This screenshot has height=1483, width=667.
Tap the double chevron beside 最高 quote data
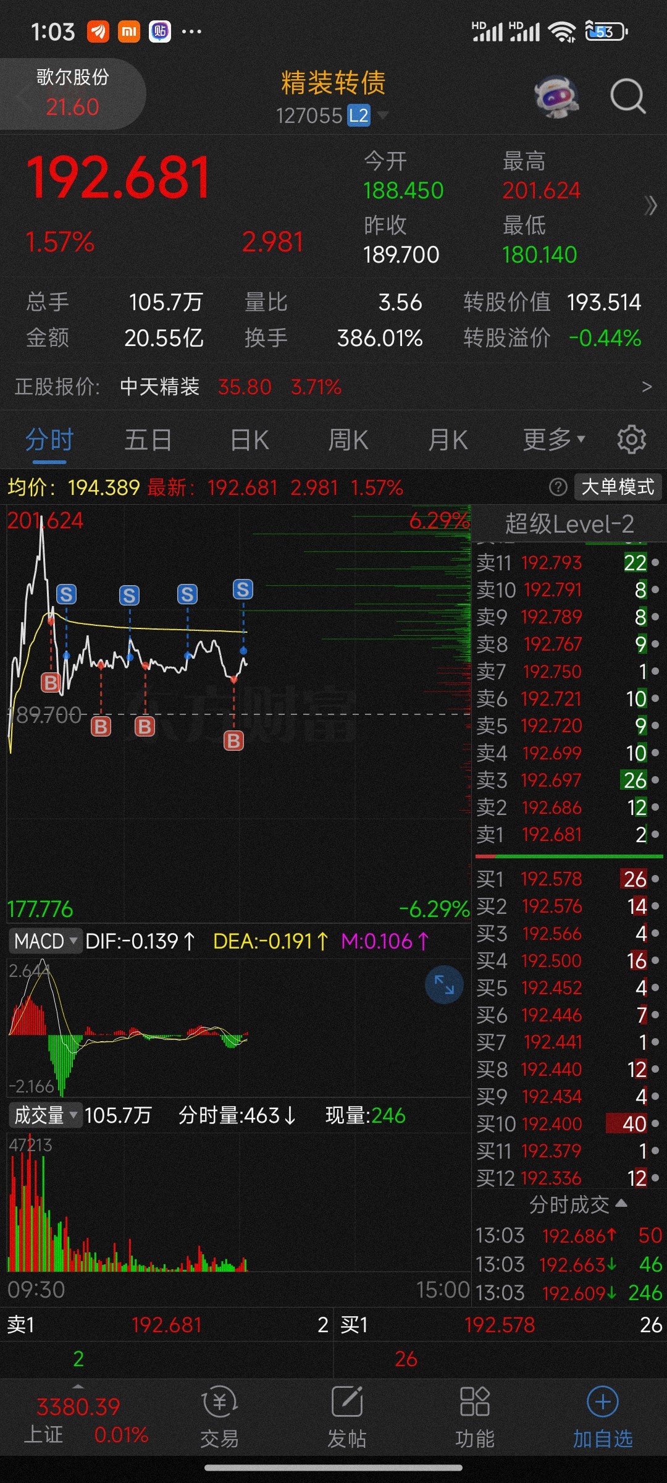pyautogui.click(x=650, y=206)
